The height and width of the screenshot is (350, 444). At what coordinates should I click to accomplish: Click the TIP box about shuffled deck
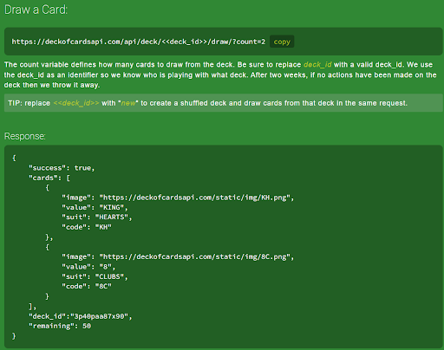click(x=223, y=103)
